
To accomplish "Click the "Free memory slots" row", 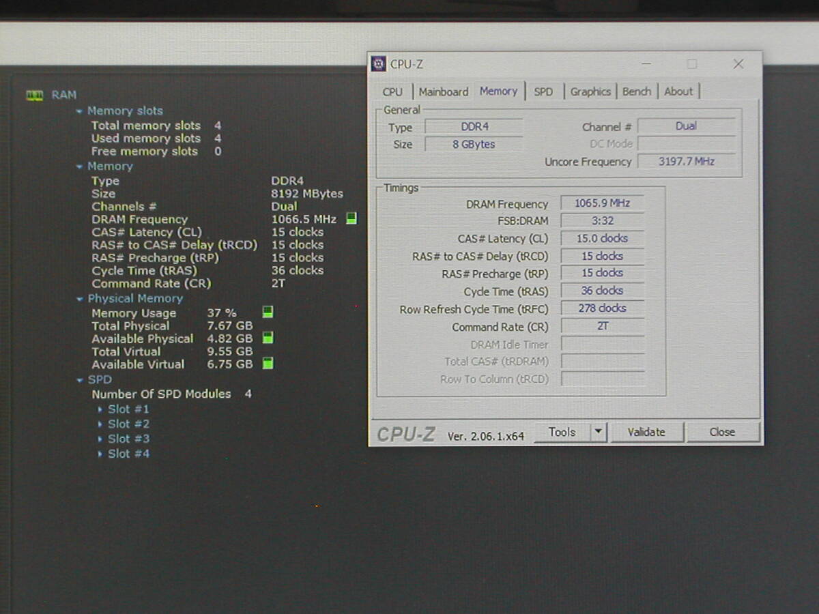I will (156, 151).
